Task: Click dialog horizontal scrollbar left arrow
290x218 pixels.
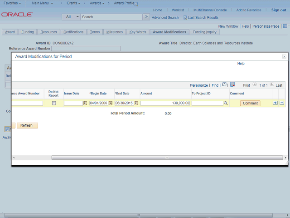Action: click(x=14, y=158)
